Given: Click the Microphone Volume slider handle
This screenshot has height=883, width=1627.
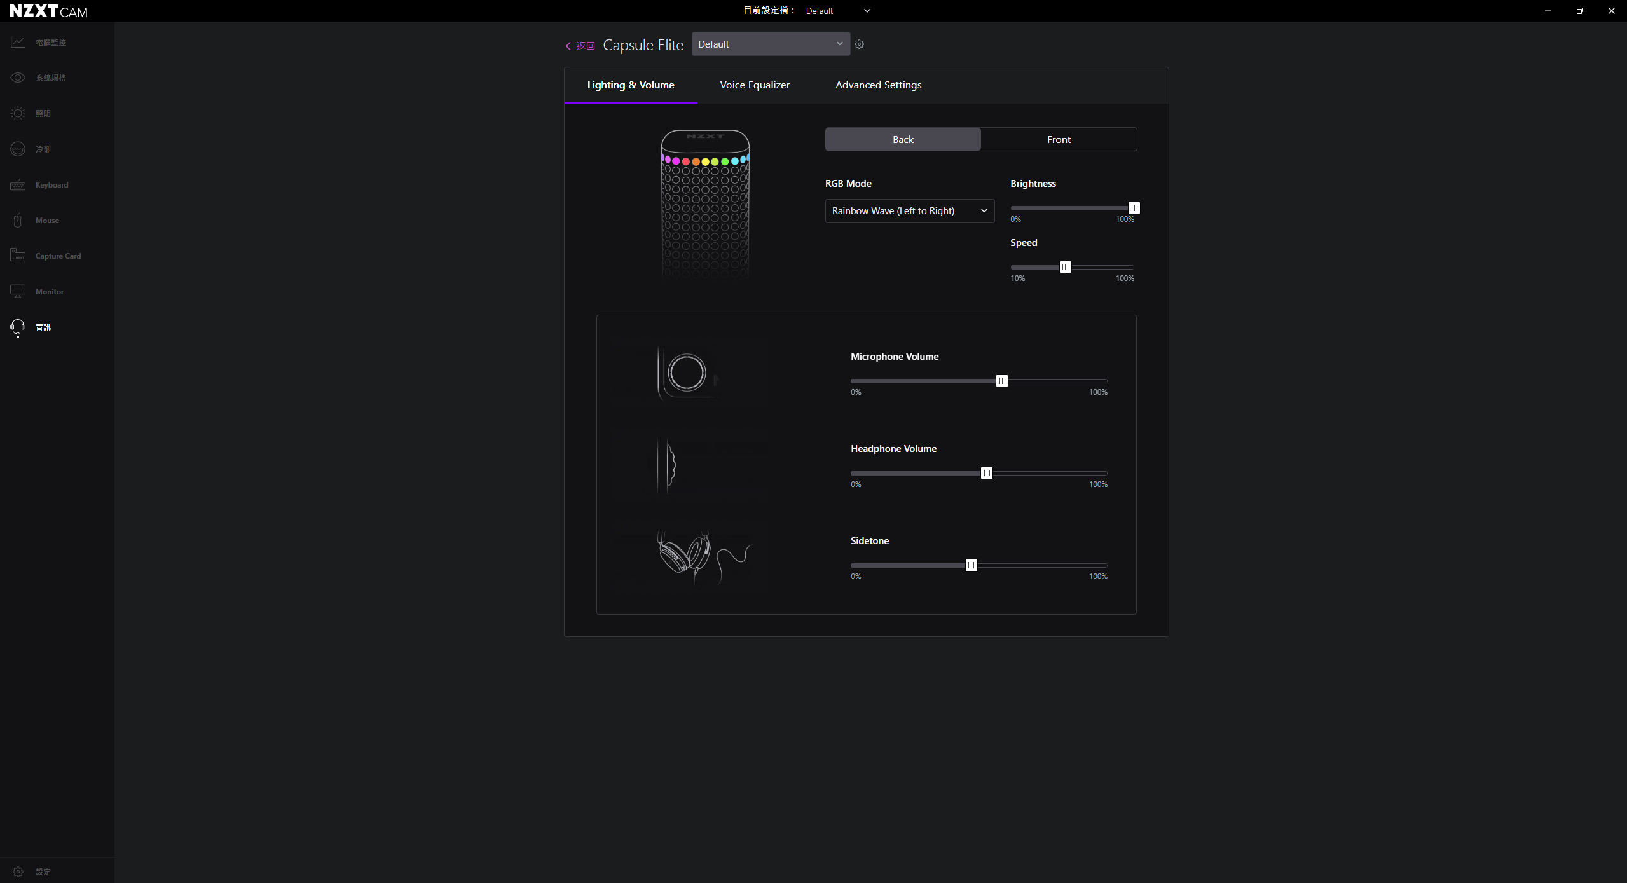Looking at the screenshot, I should [x=1002, y=381].
